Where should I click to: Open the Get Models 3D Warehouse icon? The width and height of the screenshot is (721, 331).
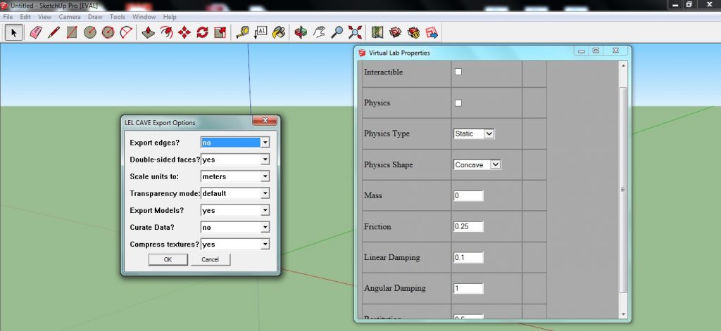coord(396,32)
